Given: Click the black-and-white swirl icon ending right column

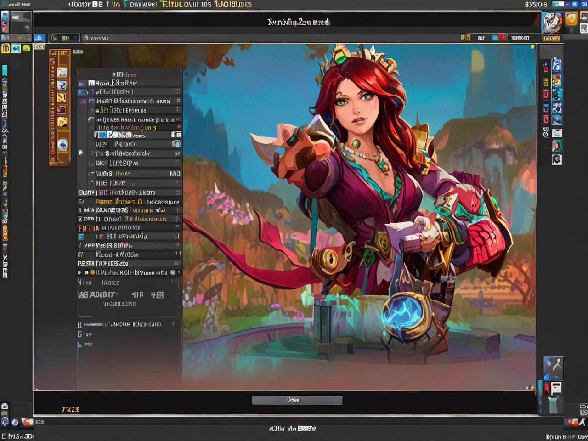Looking at the screenshot, I should (x=557, y=160).
